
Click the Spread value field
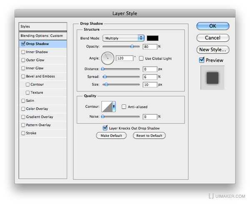pyautogui.click(x=150, y=77)
